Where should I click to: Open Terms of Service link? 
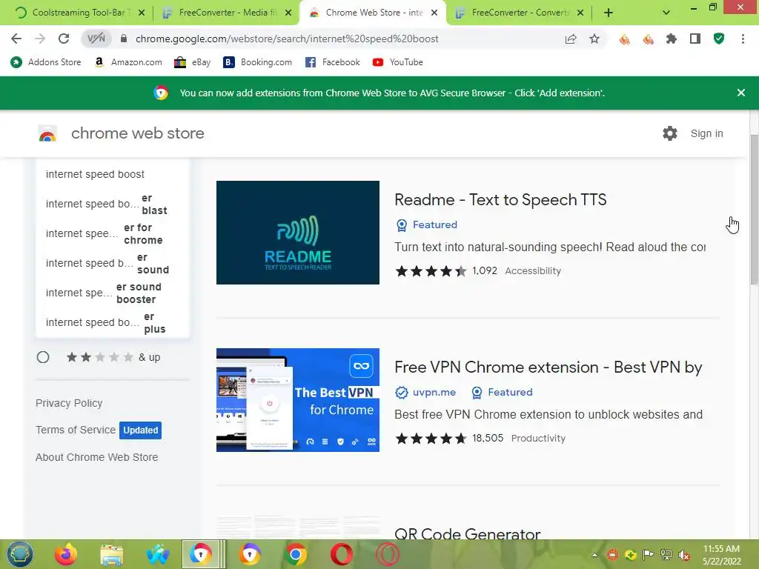coord(76,430)
